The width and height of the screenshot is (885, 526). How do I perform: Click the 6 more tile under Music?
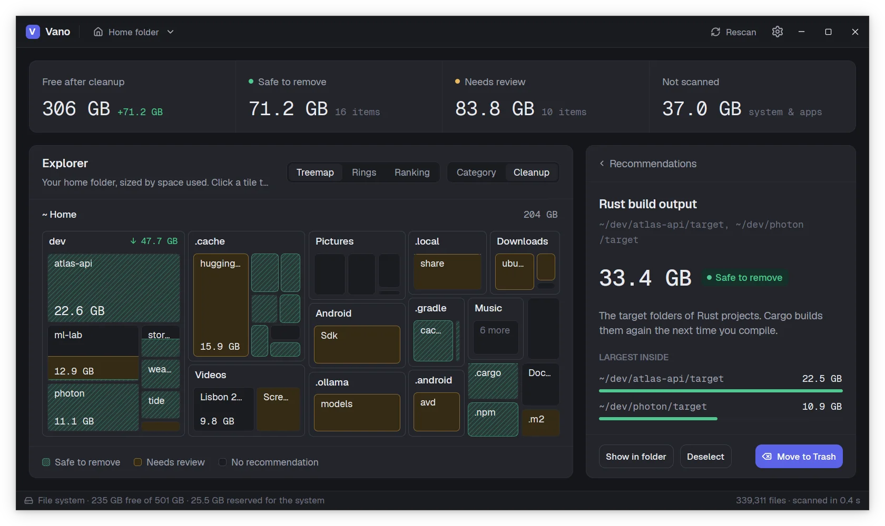point(496,337)
